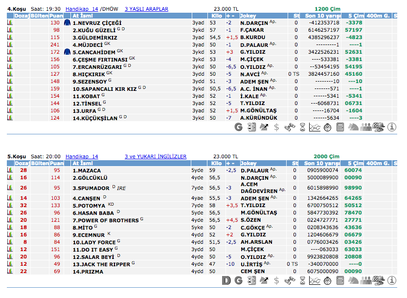Click the G icon under race 4
The image size is (407, 298).
[239, 128]
